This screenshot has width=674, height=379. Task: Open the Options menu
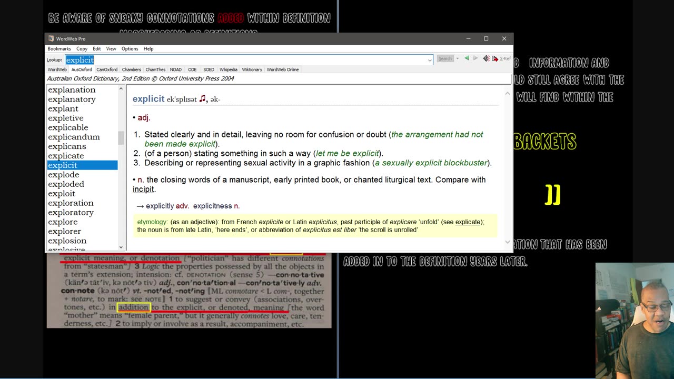130,48
